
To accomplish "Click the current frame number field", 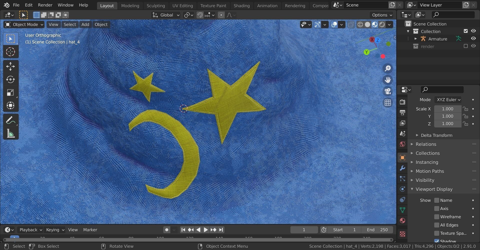I will pyautogui.click(x=304, y=230).
